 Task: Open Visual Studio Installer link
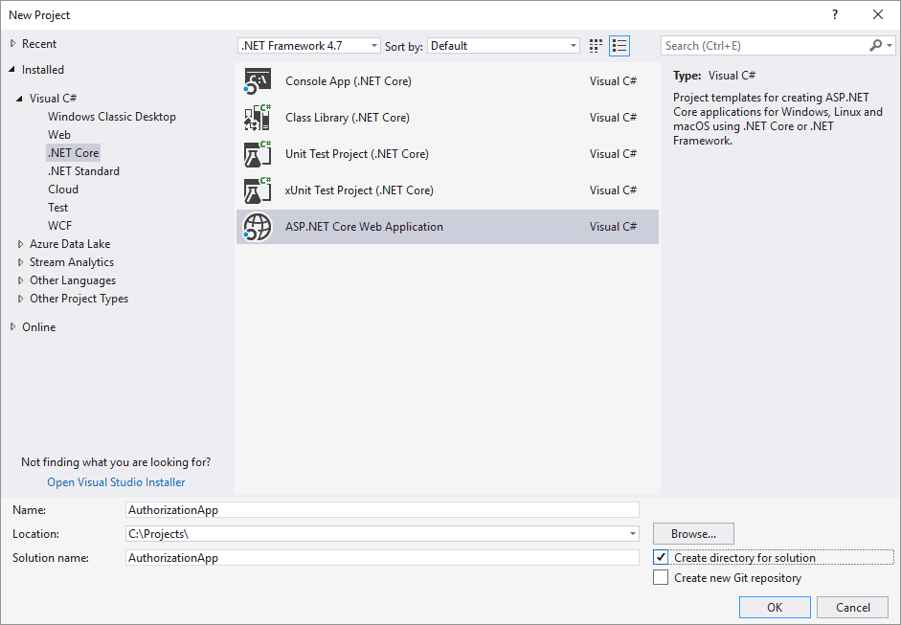116,482
